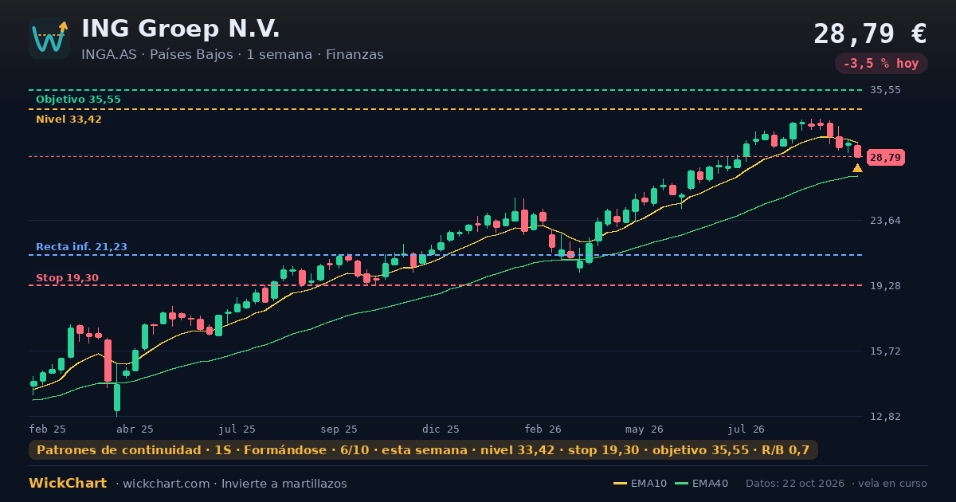Viewport: 956px width, 502px height.
Task: Click the -3,5 % hoy change badge
Action: pos(881,64)
